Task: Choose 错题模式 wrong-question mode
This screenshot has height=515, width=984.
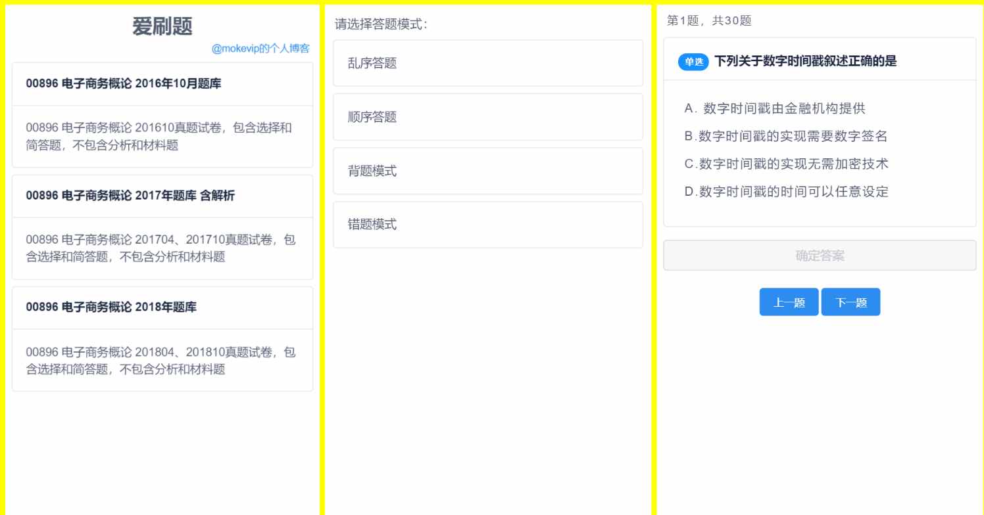Action: [487, 225]
